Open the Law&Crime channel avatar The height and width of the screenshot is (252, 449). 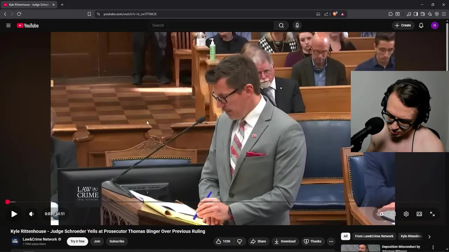[15, 241]
